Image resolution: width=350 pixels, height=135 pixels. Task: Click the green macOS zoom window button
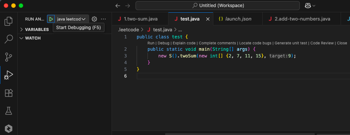[21, 6]
